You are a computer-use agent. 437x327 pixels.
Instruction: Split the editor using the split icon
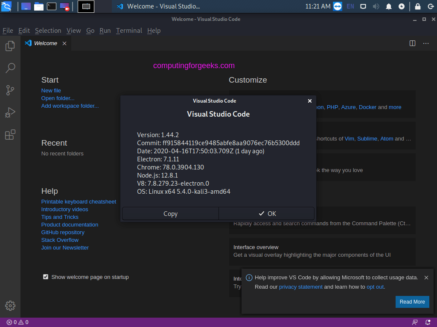point(412,43)
